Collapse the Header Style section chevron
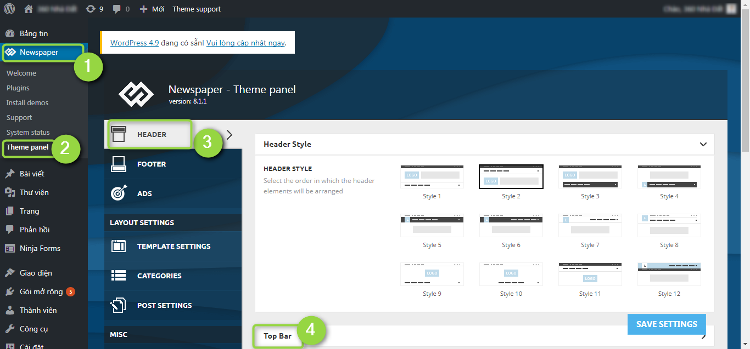Viewport: 750px width, 349px height. tap(703, 145)
